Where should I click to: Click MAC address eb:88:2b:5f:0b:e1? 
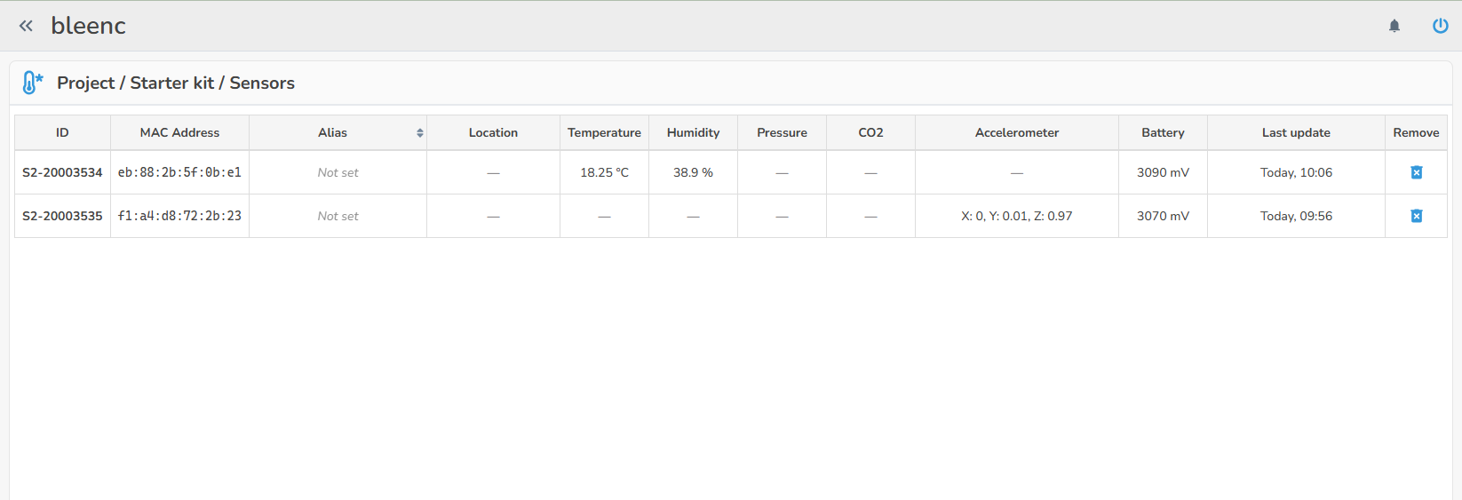[179, 172]
